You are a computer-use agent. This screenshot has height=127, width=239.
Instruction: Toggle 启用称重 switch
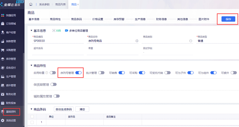[53, 73]
